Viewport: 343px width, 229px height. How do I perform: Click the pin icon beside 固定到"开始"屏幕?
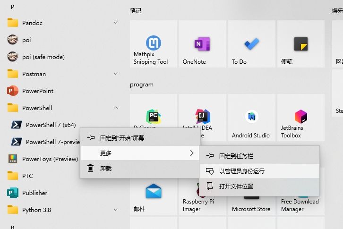coord(91,137)
